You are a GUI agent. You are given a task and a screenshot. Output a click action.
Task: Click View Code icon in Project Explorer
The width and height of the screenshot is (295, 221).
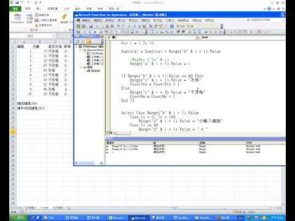tap(78, 41)
